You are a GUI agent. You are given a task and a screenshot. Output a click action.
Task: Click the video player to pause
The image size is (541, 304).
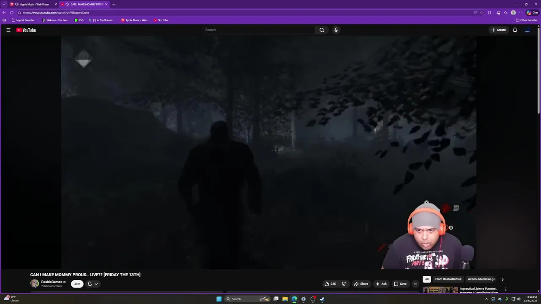click(x=269, y=152)
